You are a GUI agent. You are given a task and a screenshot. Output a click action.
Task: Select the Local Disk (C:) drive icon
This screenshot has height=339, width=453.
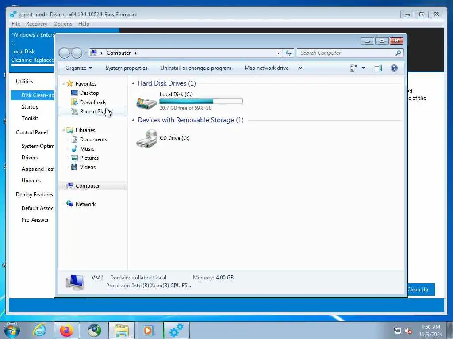tap(146, 103)
